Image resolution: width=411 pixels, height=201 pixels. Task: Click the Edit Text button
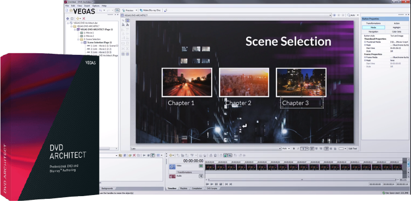coord(352,149)
